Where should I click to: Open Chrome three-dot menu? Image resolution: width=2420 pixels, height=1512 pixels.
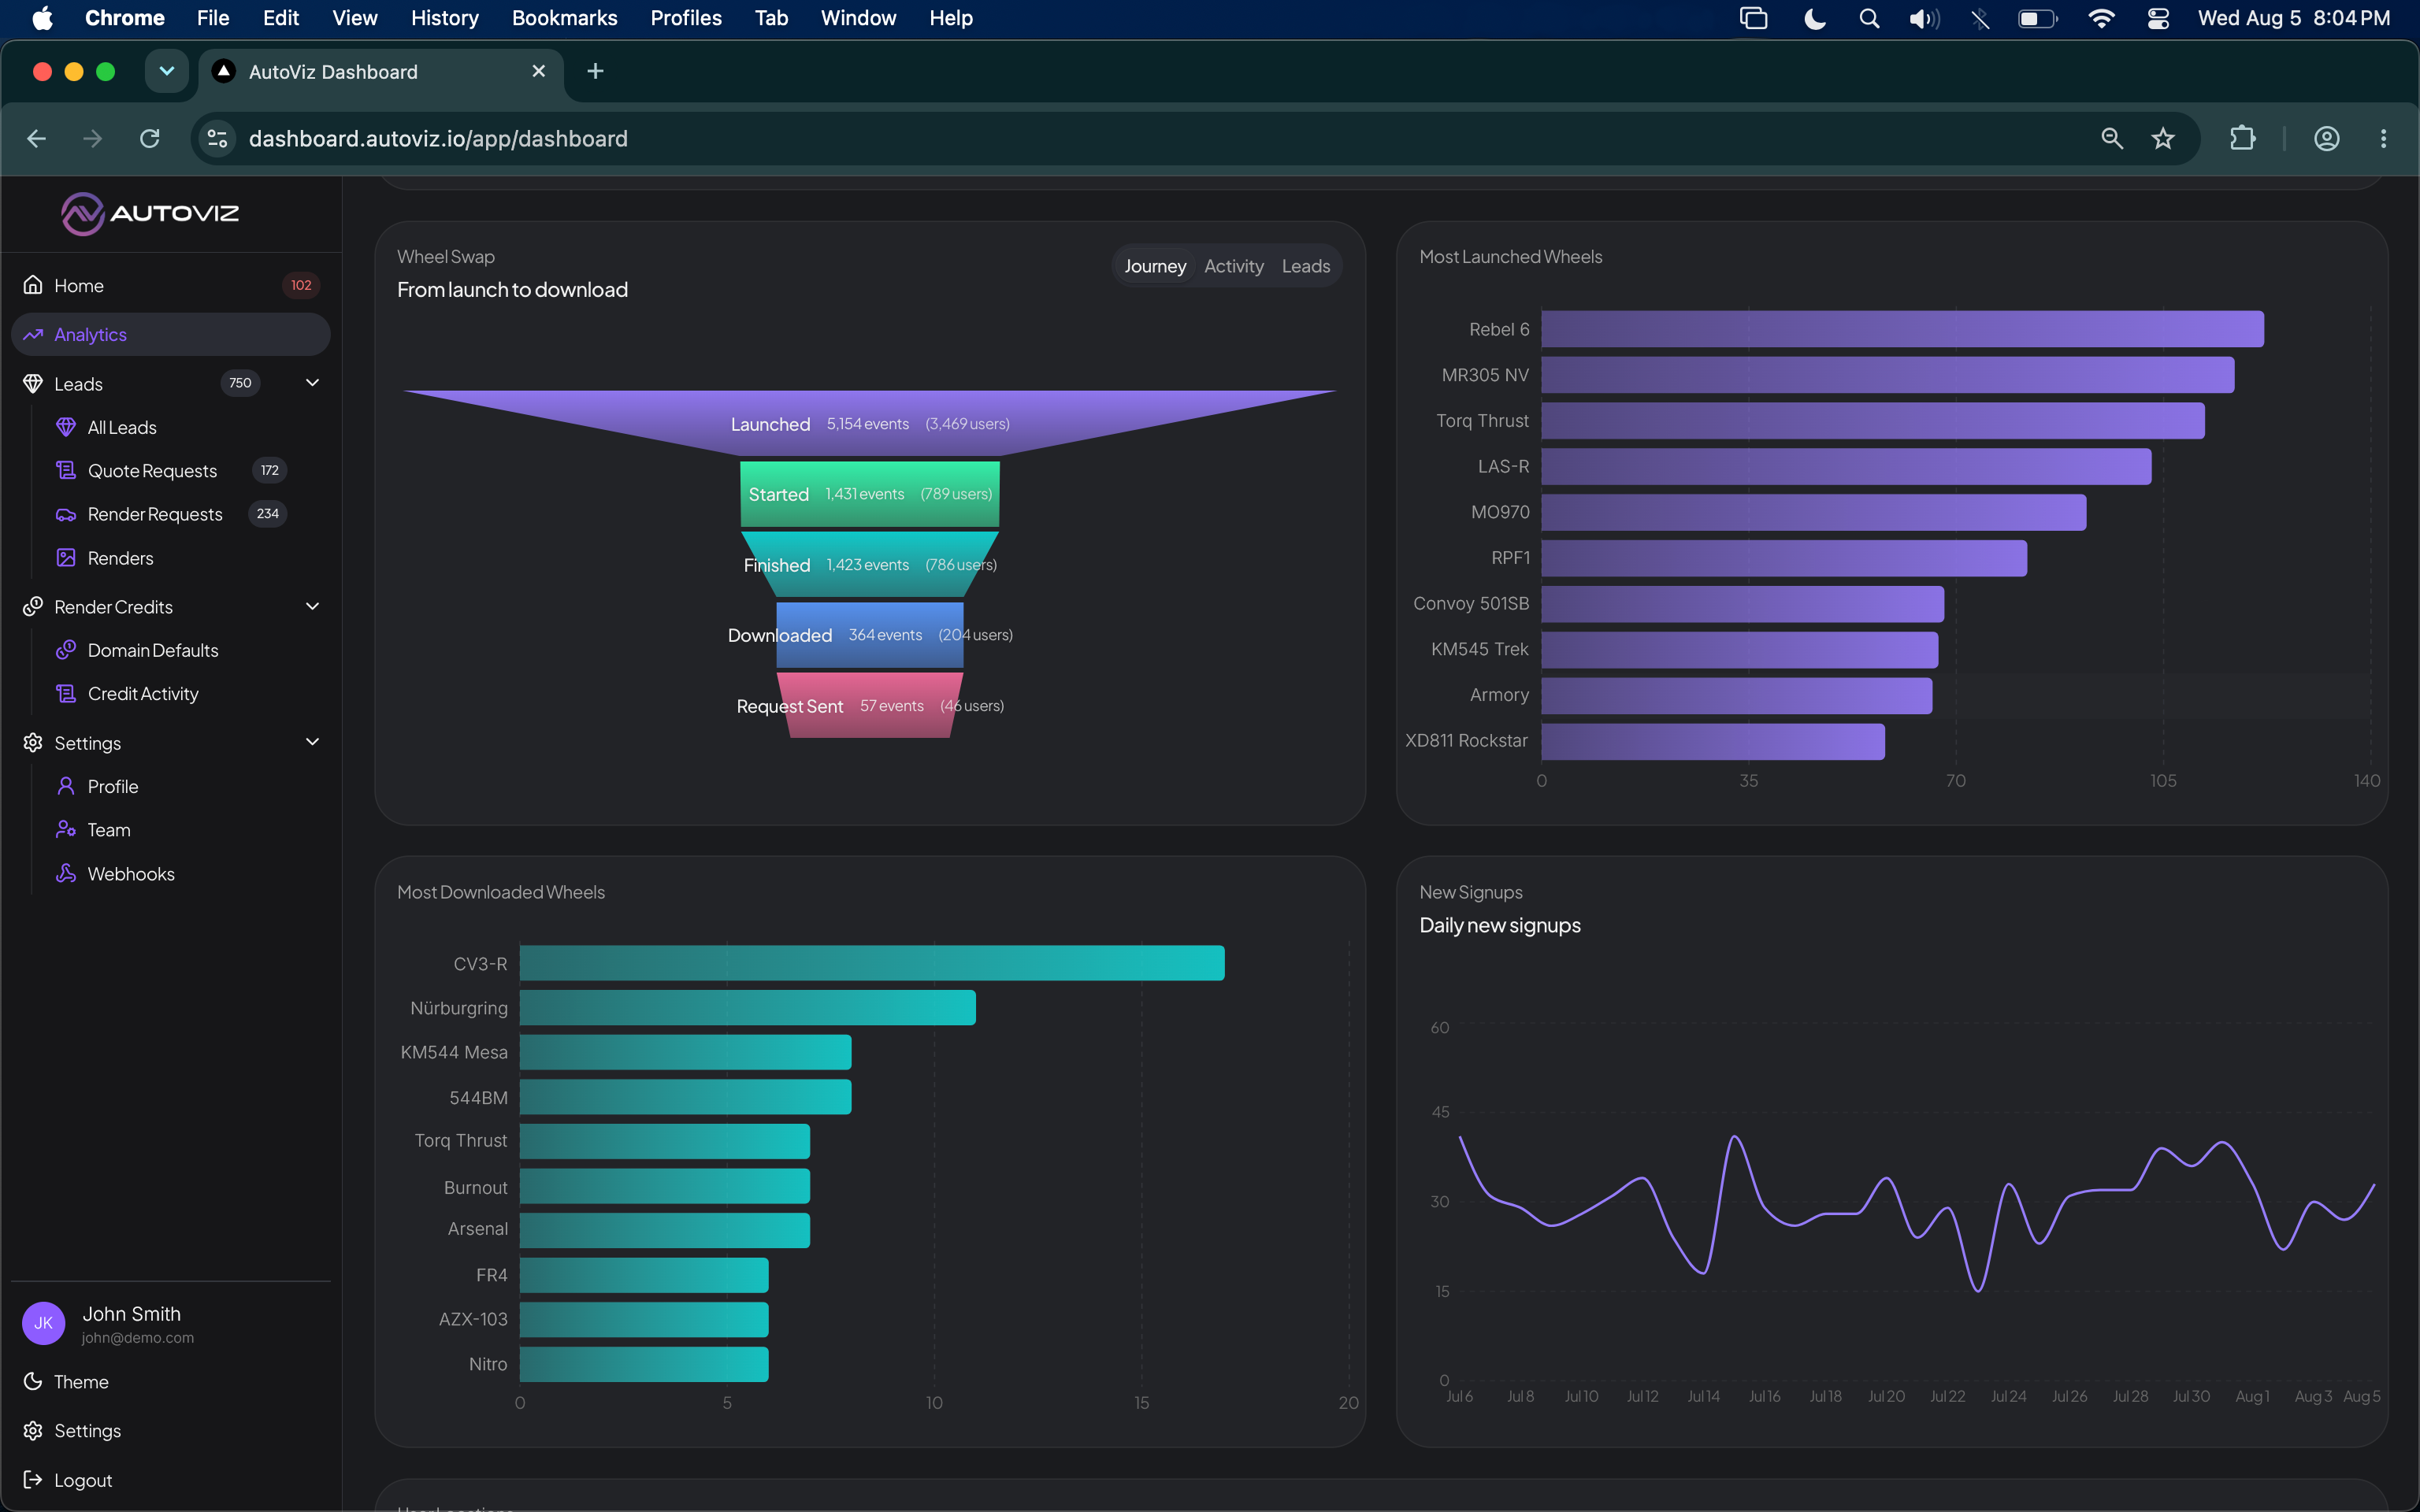(2384, 138)
